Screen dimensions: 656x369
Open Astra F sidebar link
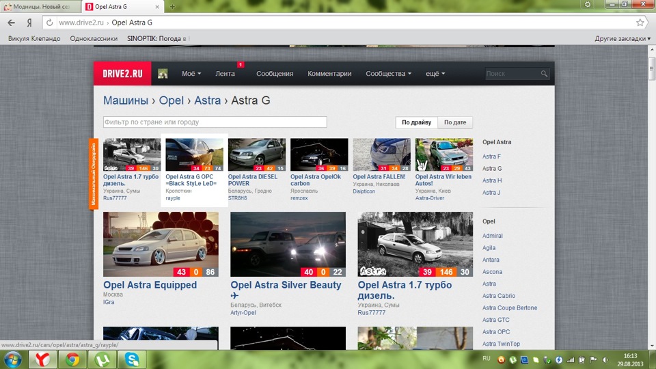tap(491, 156)
